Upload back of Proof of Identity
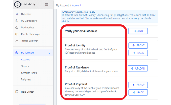Viewport: 171px width, 105px height. [138, 53]
